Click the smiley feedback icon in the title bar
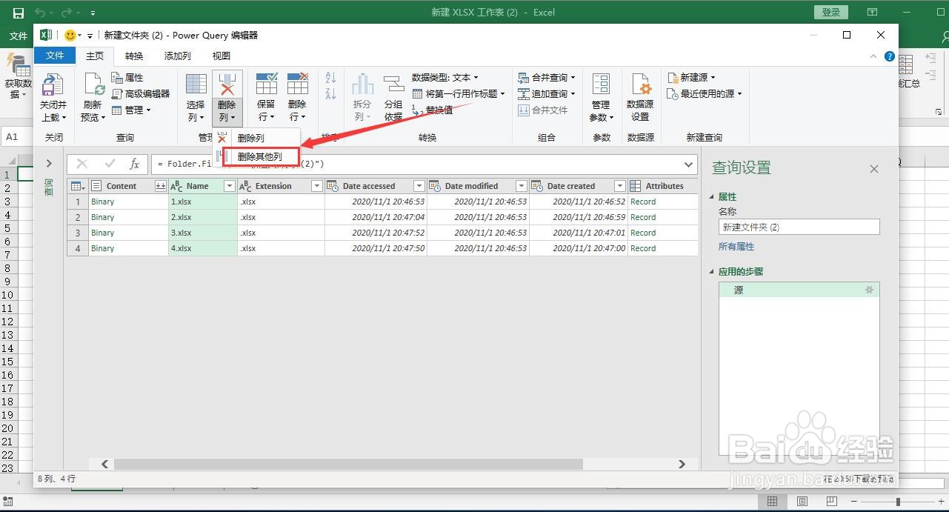The width and height of the screenshot is (949, 512). [70, 35]
